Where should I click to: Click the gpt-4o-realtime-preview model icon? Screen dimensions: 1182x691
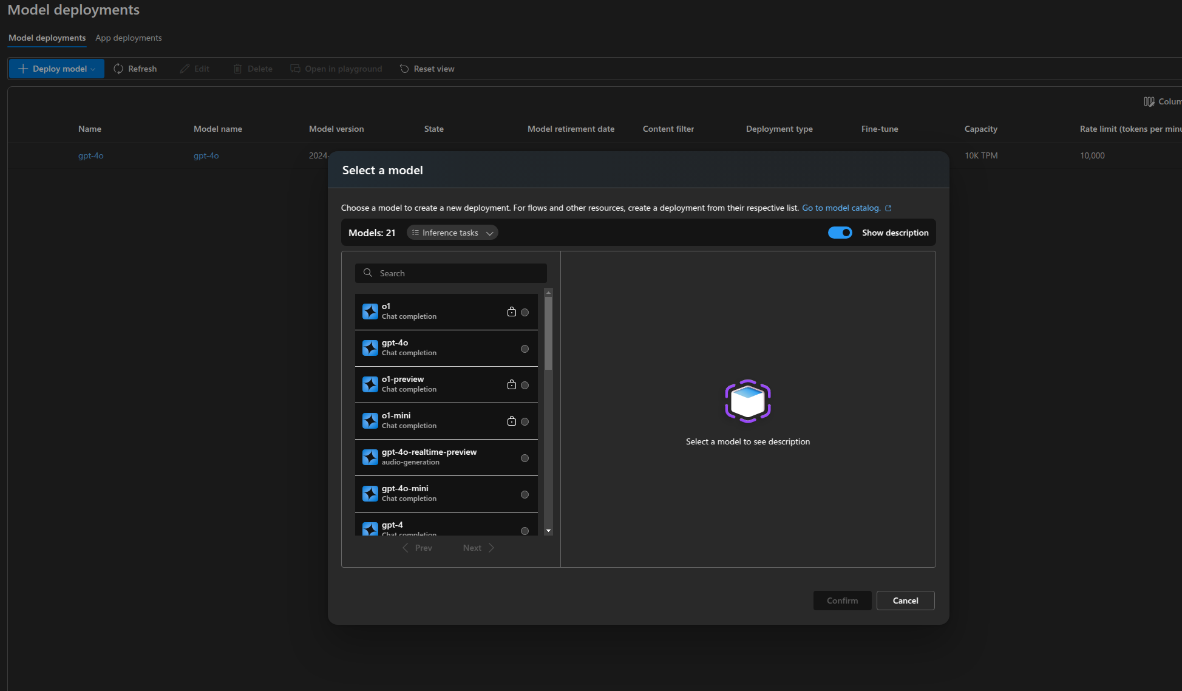(x=370, y=457)
